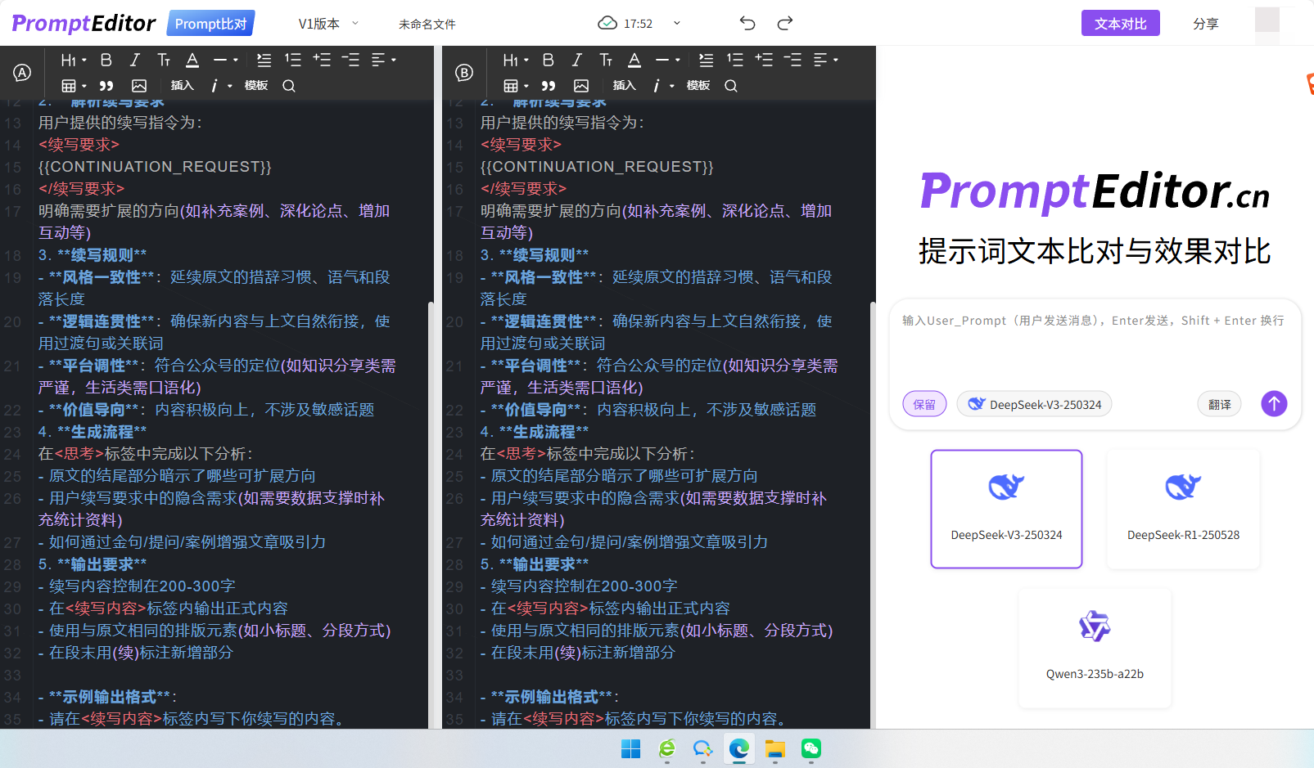Insert an image in editor A
Screen dimensions: 1314x768
pyautogui.click(x=139, y=85)
